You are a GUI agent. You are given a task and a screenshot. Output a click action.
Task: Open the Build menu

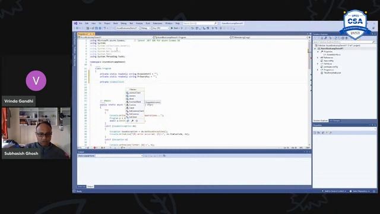click(116, 23)
